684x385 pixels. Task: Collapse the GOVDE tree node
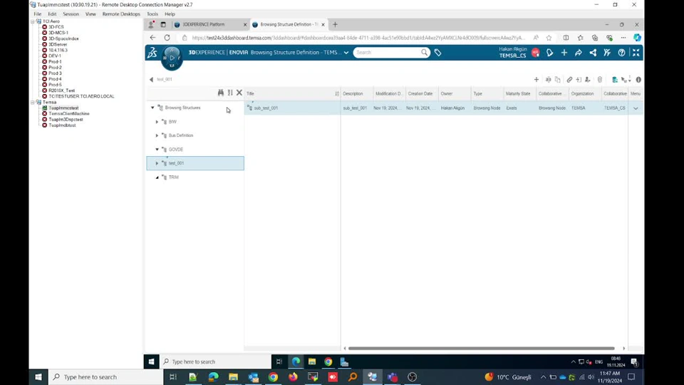pyautogui.click(x=157, y=149)
